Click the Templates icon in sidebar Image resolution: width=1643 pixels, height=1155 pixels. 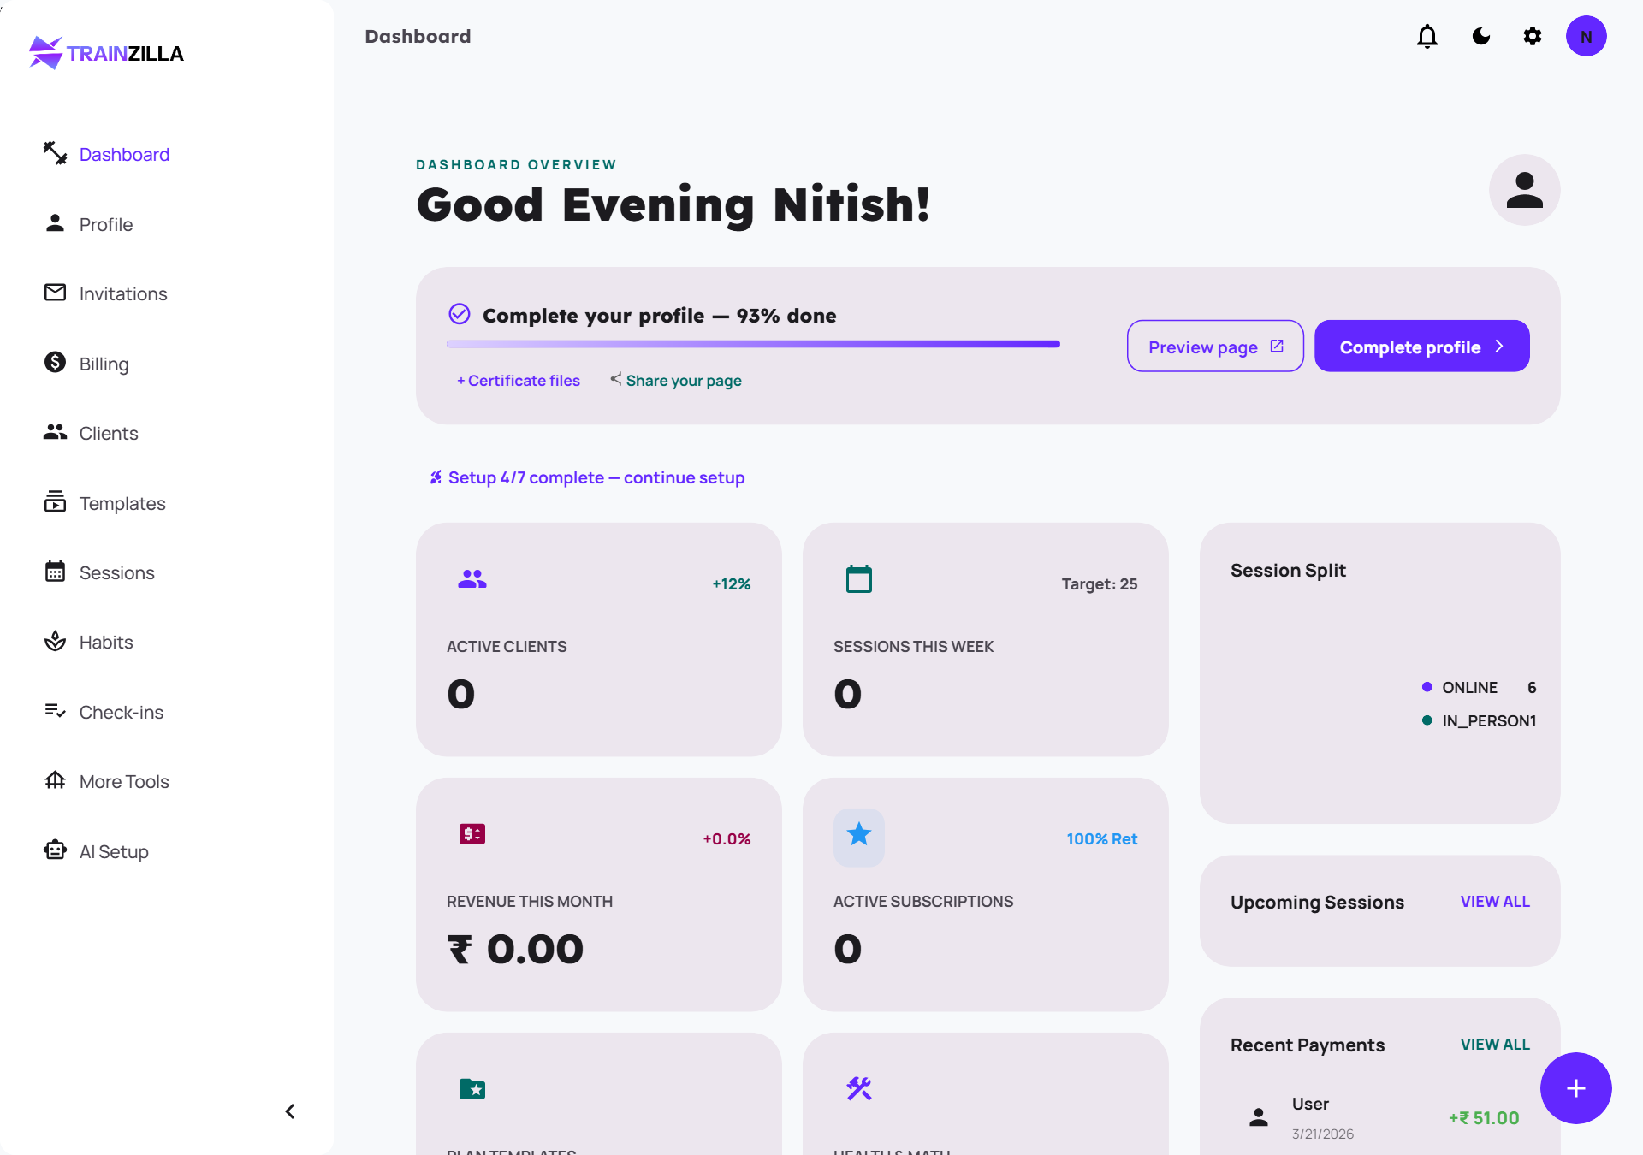click(x=55, y=502)
